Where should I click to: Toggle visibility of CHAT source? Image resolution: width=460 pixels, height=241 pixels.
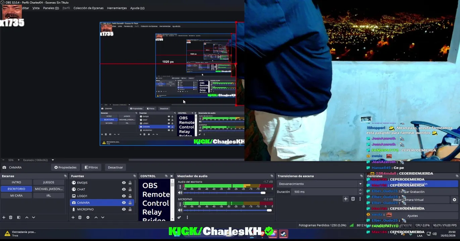coord(124,189)
